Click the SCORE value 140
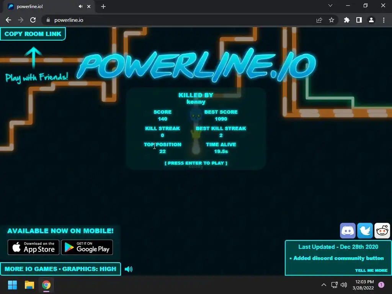The image size is (392, 294). tap(162, 119)
